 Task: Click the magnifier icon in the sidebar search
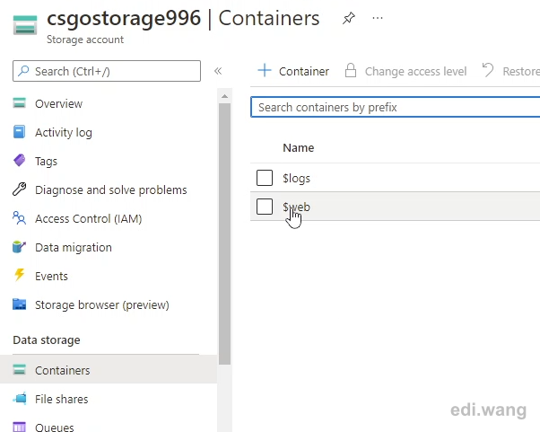click(x=23, y=71)
